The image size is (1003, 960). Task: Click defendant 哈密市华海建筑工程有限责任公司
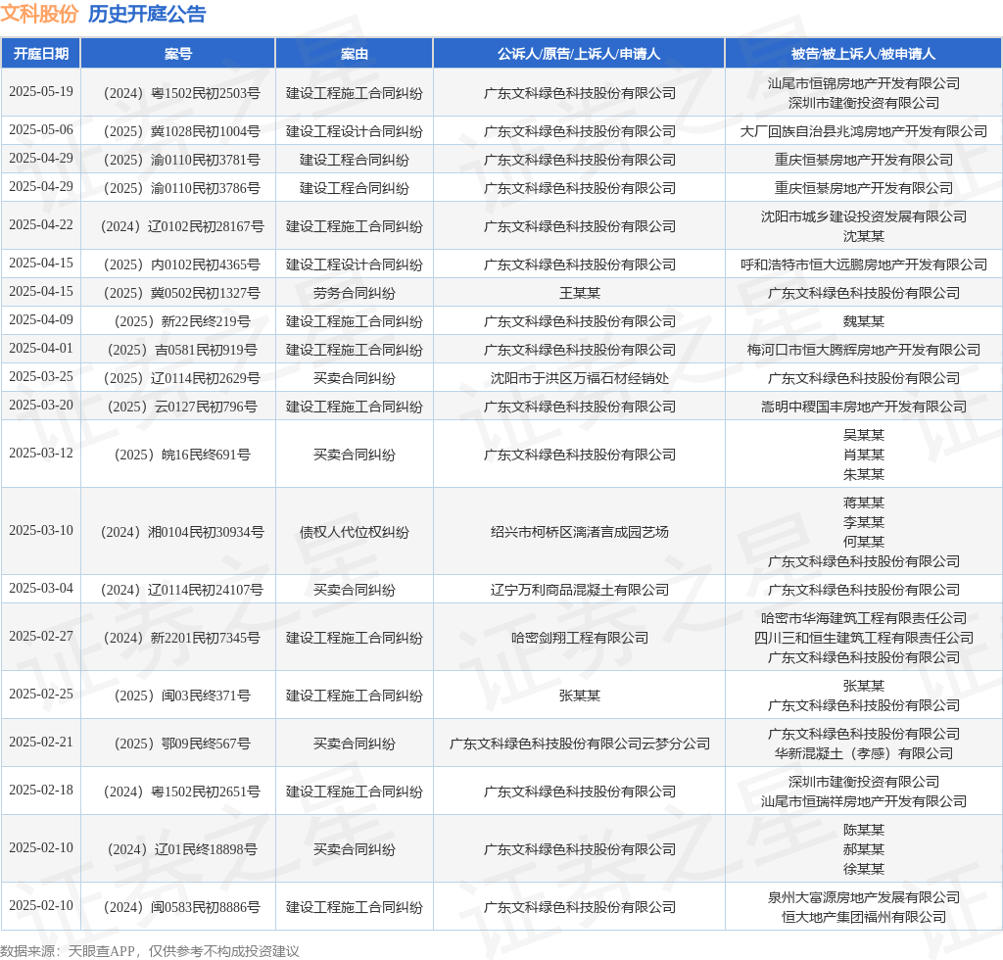point(864,618)
